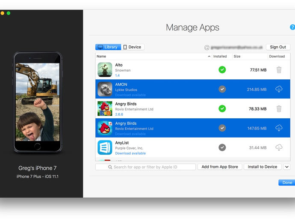Screen dimensions: 295x222
Task: Click the Snowman developer text
Action: coord(123,70)
